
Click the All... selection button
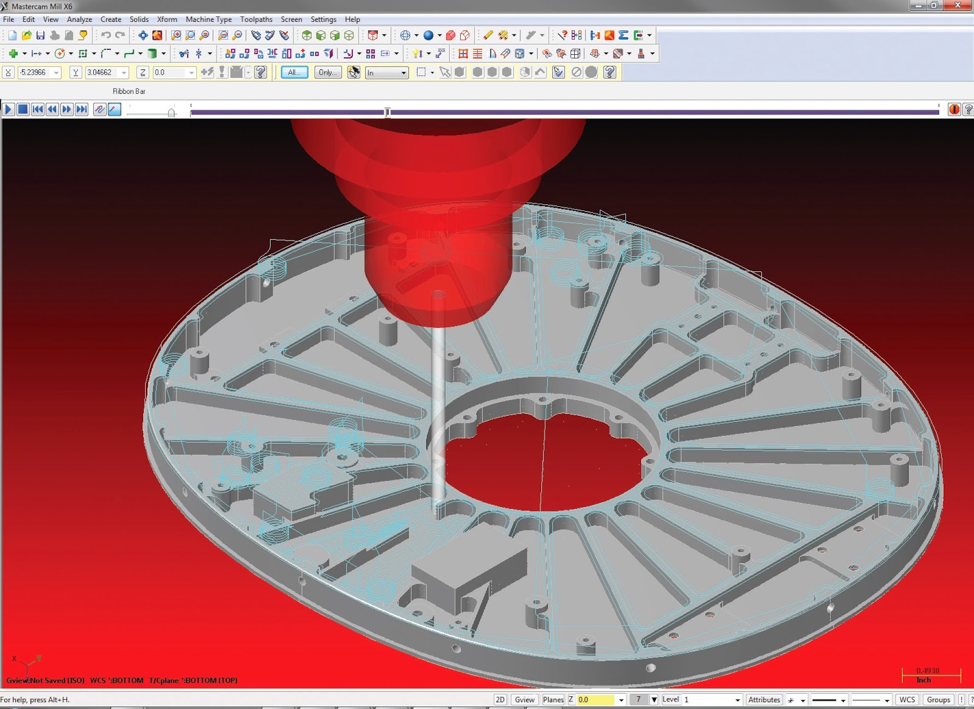click(x=294, y=72)
